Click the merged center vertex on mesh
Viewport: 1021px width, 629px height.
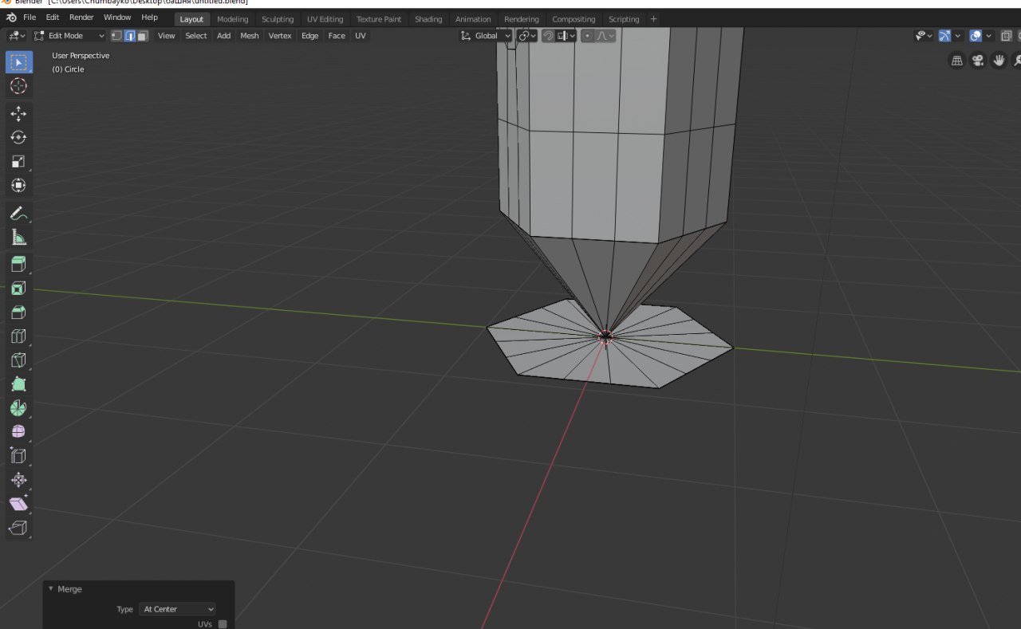pyautogui.click(x=605, y=336)
